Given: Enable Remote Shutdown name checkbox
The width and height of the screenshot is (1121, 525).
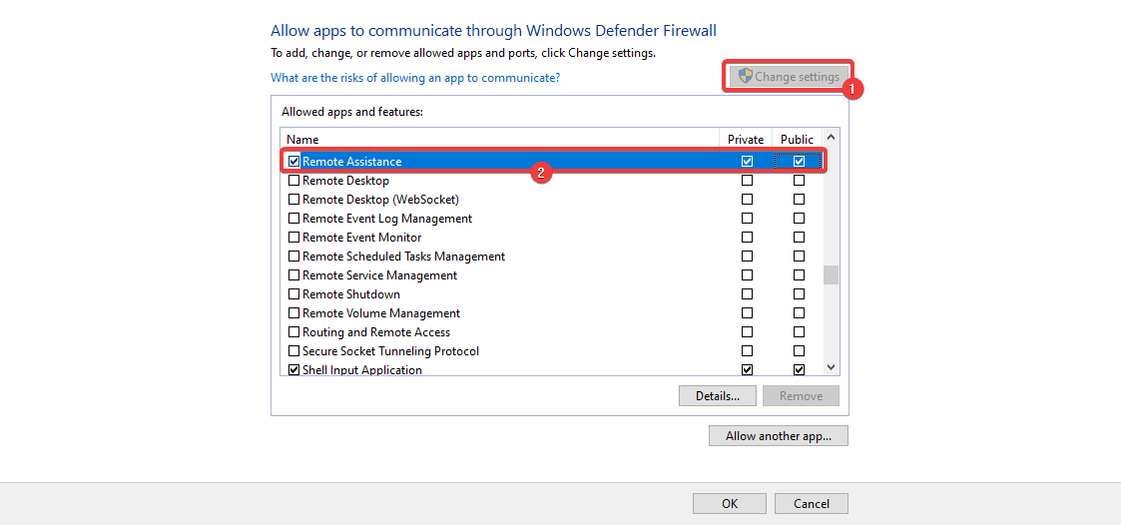Looking at the screenshot, I should coord(293,294).
